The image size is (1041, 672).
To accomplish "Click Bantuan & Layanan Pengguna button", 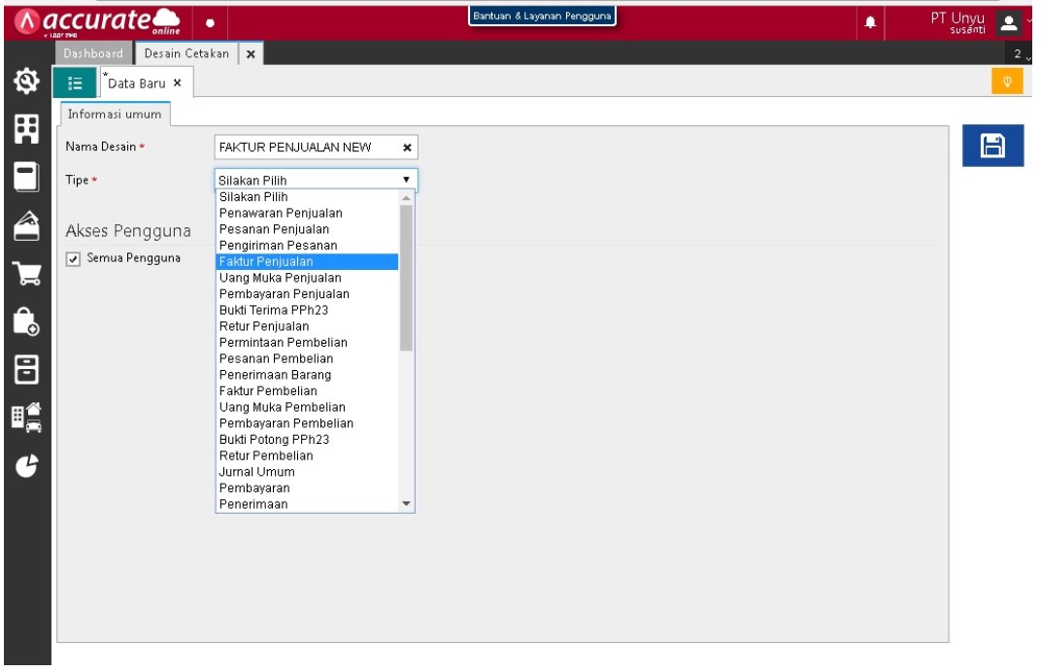I will (543, 16).
